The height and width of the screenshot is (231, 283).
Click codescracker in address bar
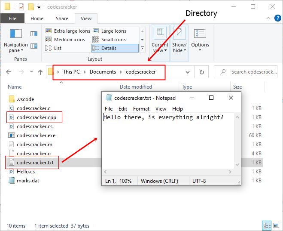(140, 72)
